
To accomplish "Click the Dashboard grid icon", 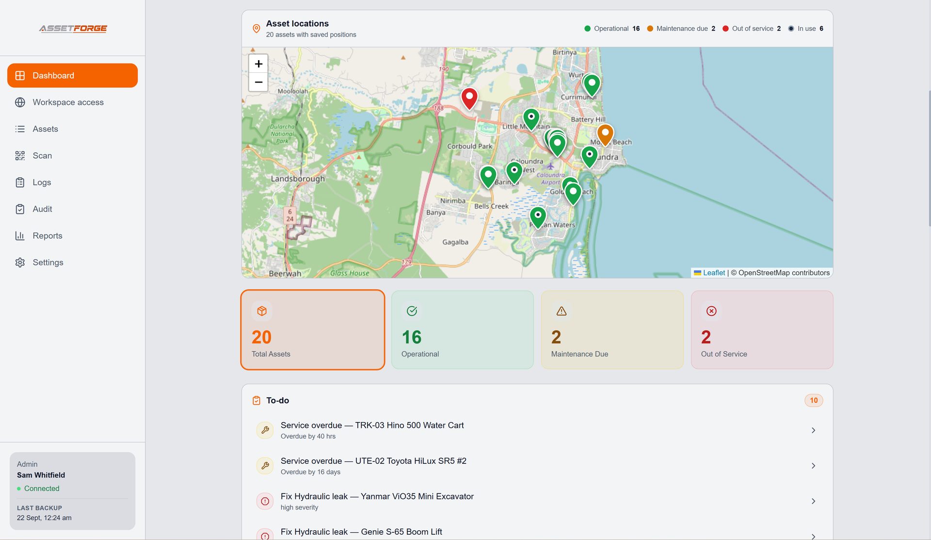I will pos(20,76).
